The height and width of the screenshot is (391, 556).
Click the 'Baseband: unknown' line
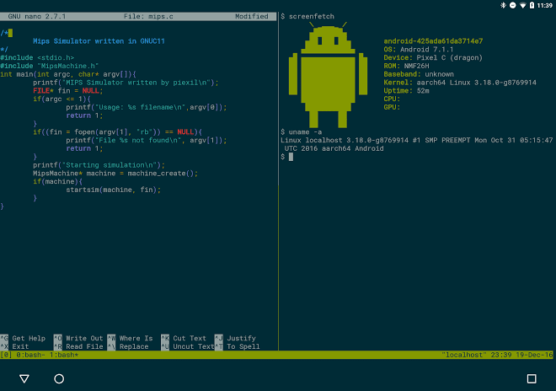click(x=419, y=74)
